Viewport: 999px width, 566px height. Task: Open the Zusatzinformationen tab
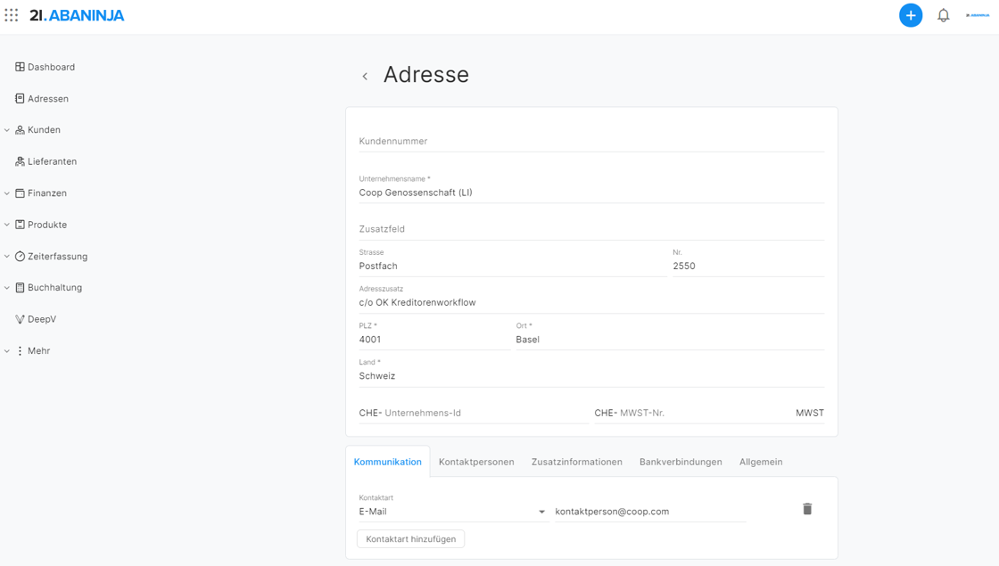point(576,462)
